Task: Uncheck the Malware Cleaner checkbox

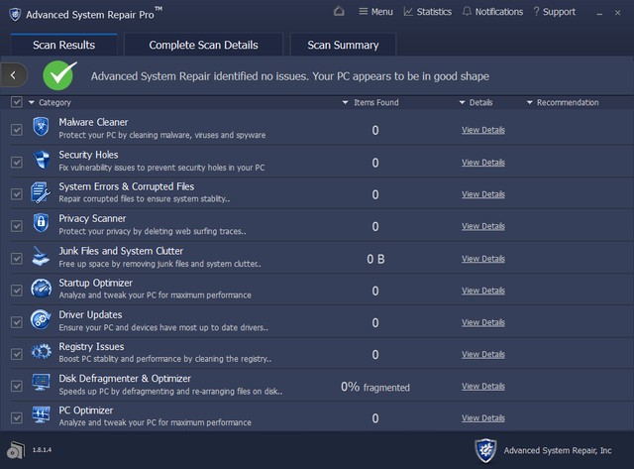Action: pos(16,130)
